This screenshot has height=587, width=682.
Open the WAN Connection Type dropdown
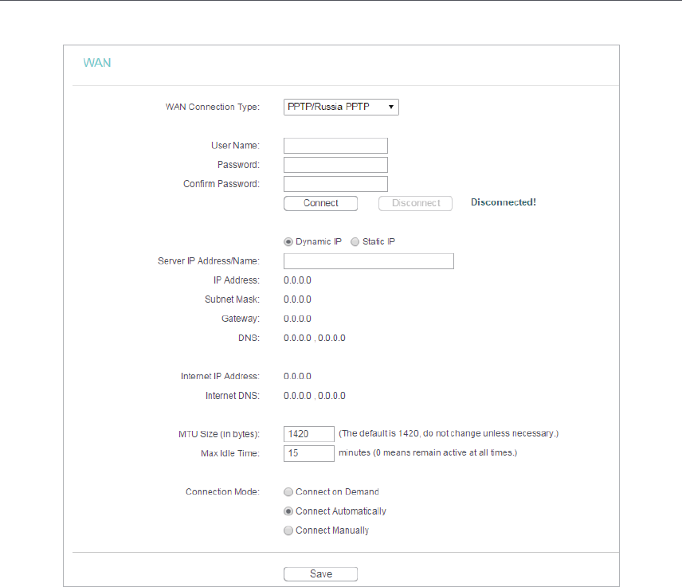point(341,107)
